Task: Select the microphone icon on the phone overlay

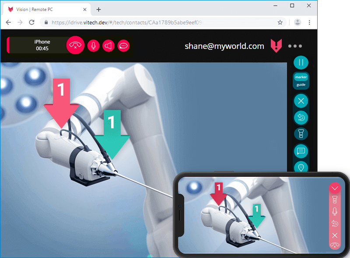Action: click(x=335, y=212)
